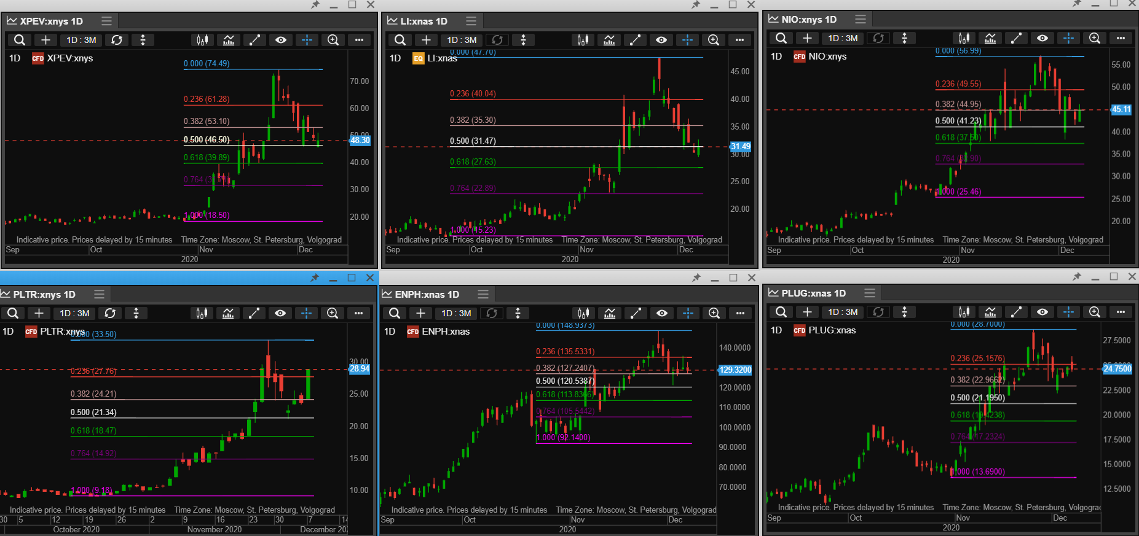Toggle crosshair in ENPH chart toolbar
The height and width of the screenshot is (536, 1139).
coord(688,313)
